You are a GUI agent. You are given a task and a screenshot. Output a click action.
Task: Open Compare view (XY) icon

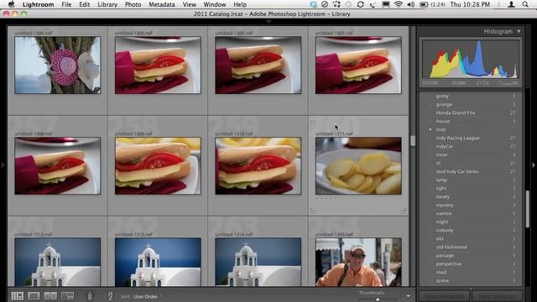tap(50, 296)
